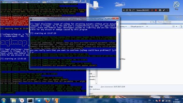Open the Общий доступ dropdown in Explorer
This screenshot has height=103, width=183.
(x=137, y=27)
